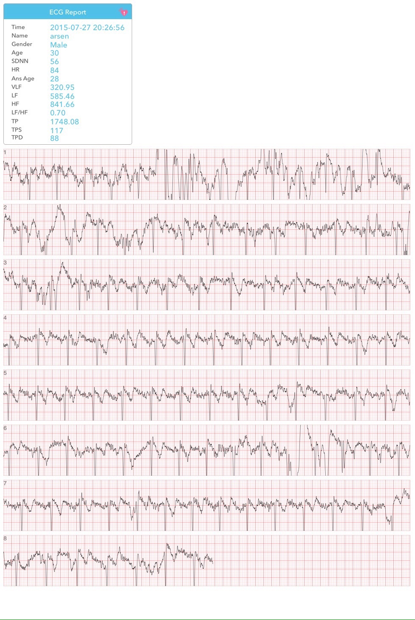The height and width of the screenshot is (620, 415).
Task: Open ECG strip number 1
Action: tap(207, 174)
